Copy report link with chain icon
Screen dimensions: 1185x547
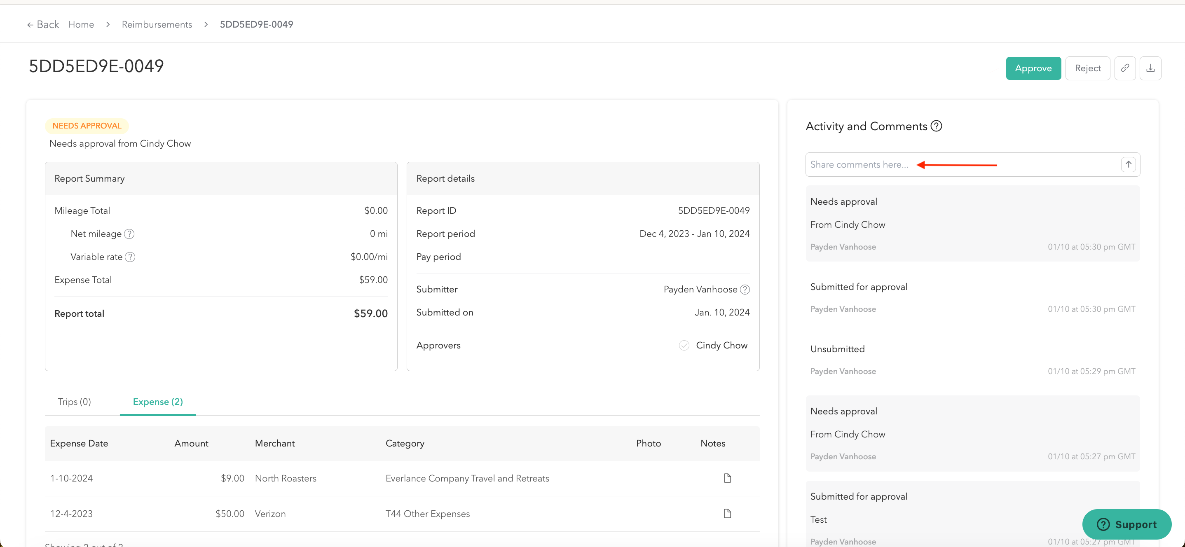point(1125,68)
